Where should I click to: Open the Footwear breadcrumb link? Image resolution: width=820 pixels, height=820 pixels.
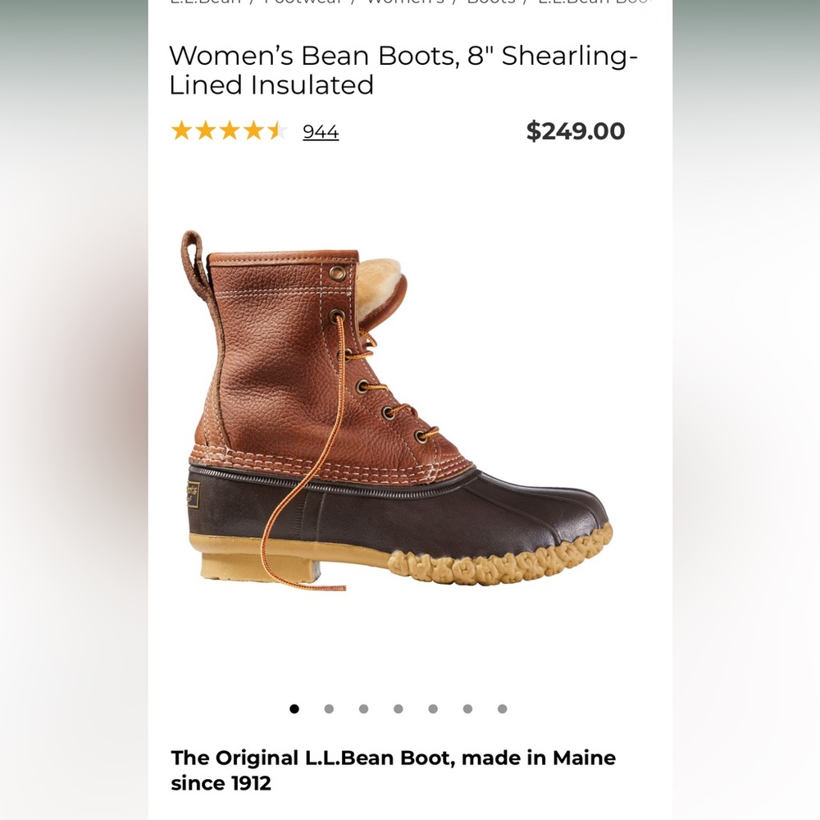(x=302, y=2)
